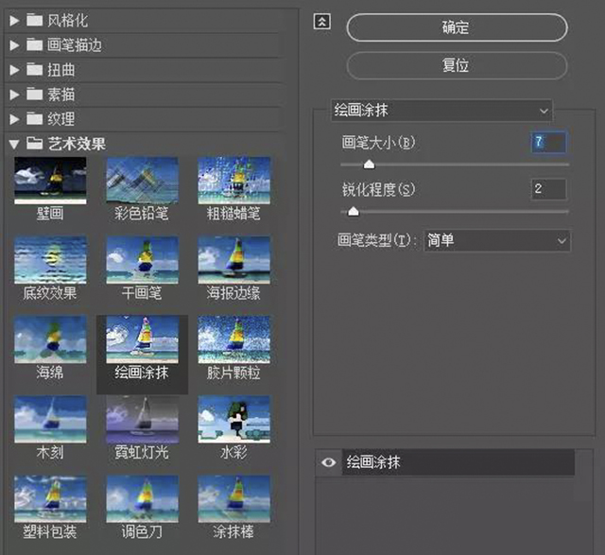The image size is (605, 555).
Task: Collapse the filter gallery thumbnails panel
Action: coord(321,22)
